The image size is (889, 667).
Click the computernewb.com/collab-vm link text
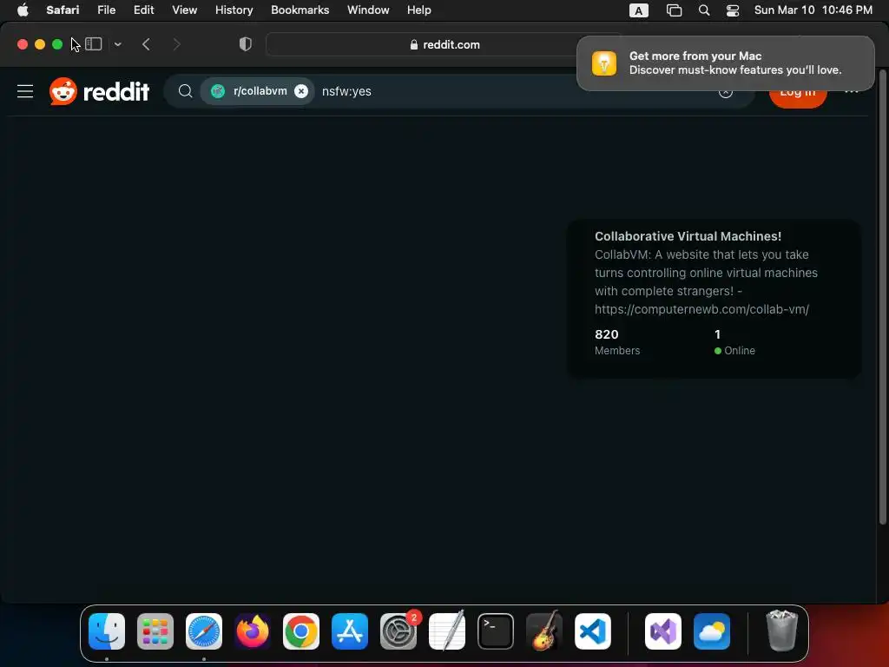(x=701, y=309)
